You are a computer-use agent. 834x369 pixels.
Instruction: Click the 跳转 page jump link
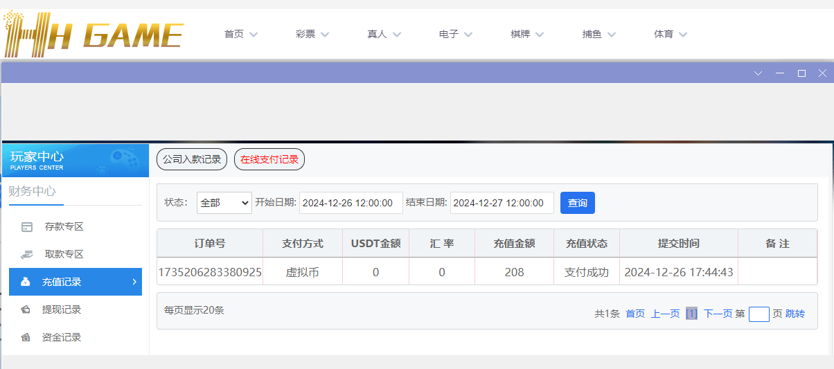(795, 314)
